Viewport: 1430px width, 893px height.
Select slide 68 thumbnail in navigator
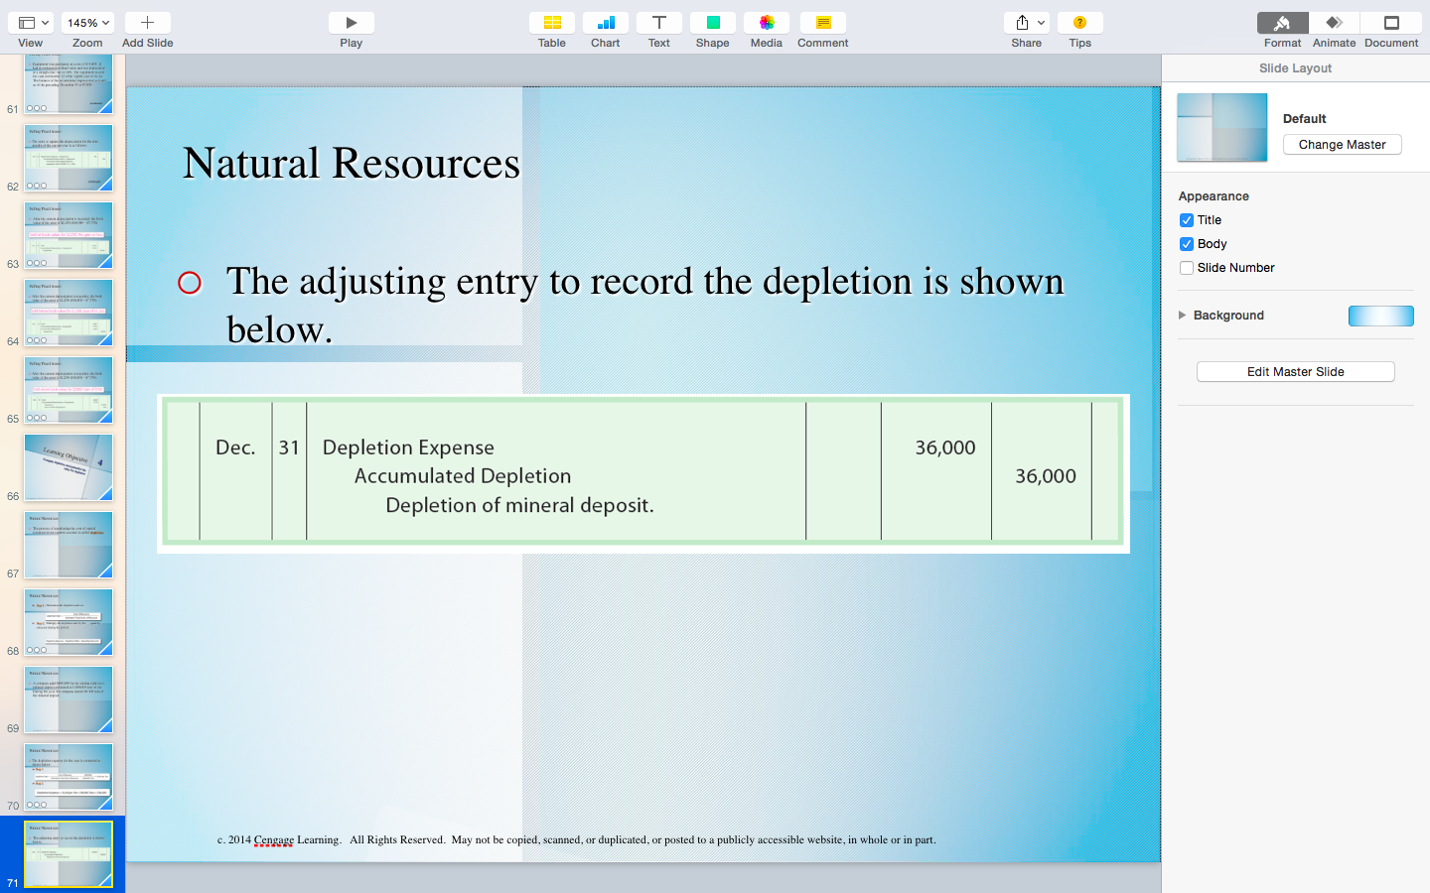(69, 622)
